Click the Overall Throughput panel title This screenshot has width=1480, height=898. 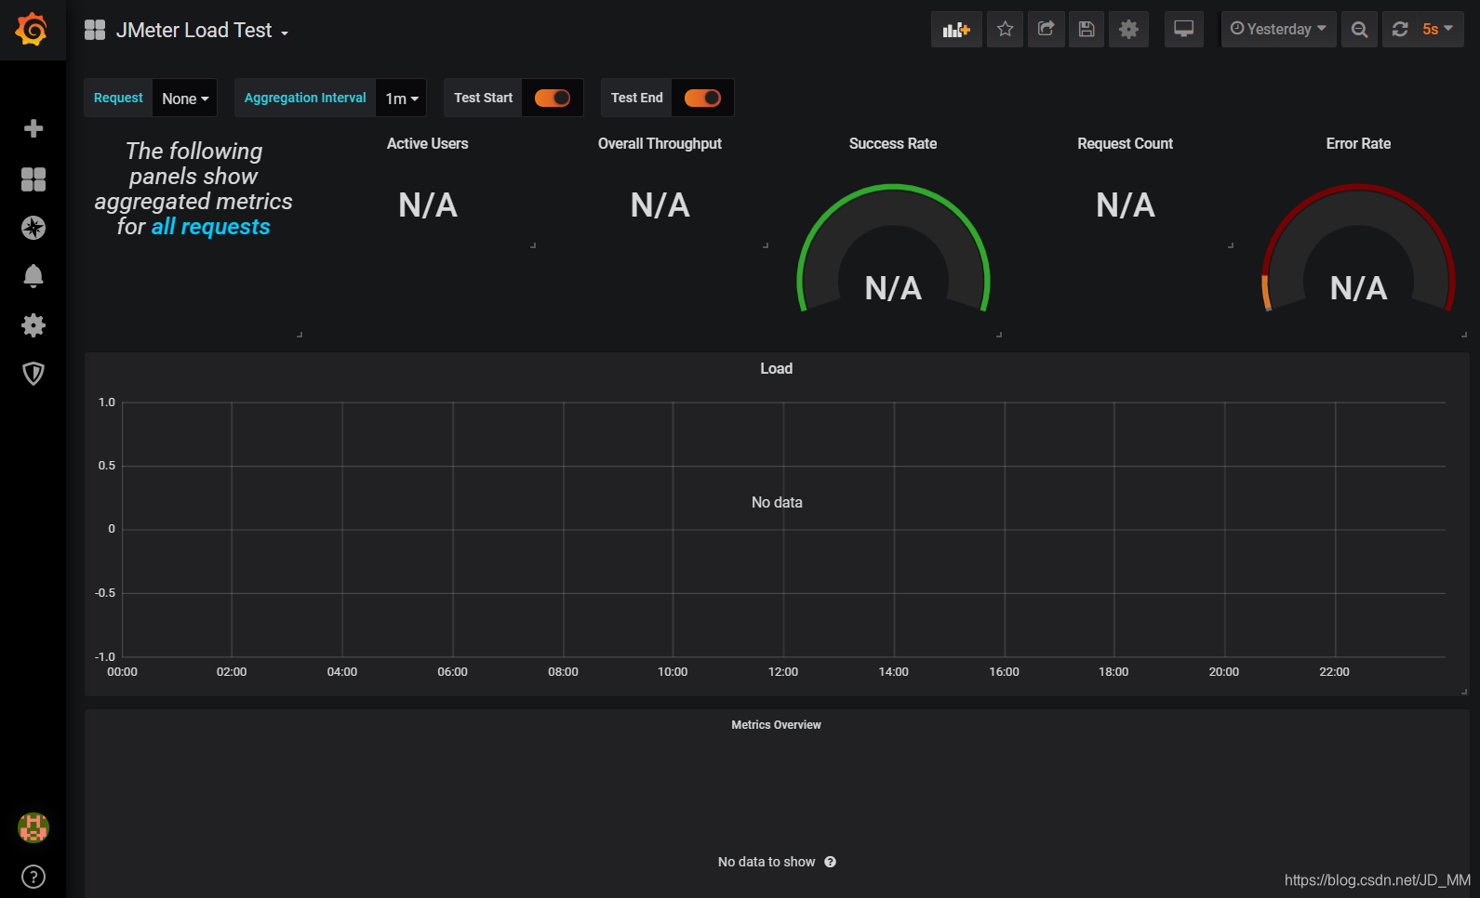pos(660,143)
